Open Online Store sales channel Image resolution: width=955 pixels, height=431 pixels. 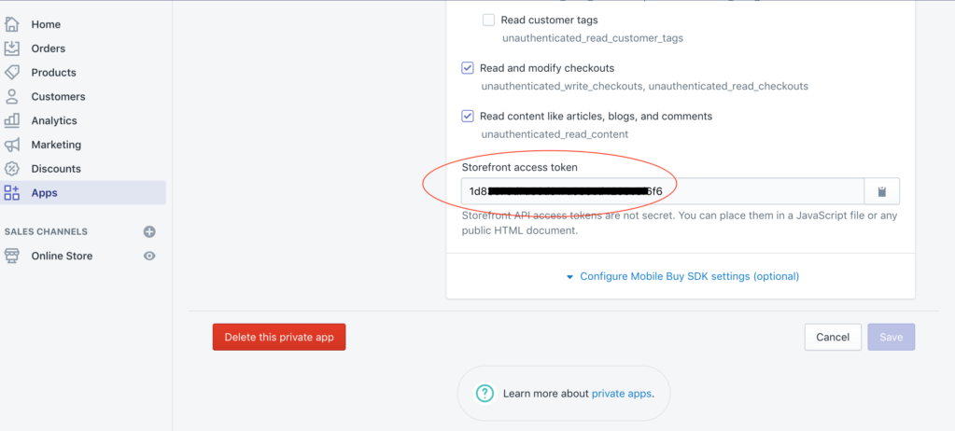point(62,256)
